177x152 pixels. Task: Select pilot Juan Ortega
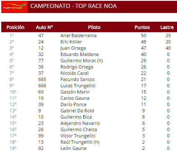(73, 48)
